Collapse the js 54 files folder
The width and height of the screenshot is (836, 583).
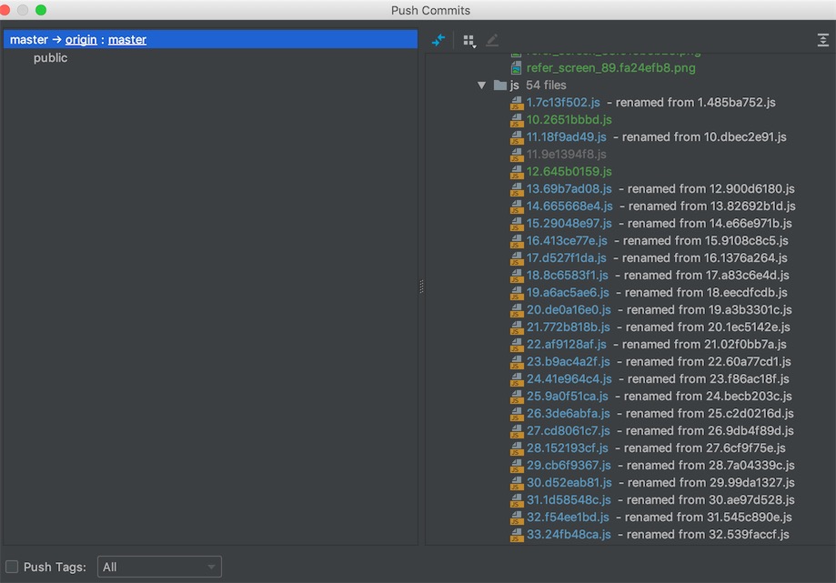click(482, 85)
